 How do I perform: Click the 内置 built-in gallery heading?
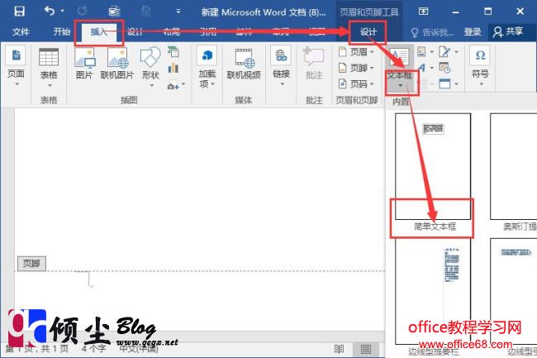click(x=401, y=102)
